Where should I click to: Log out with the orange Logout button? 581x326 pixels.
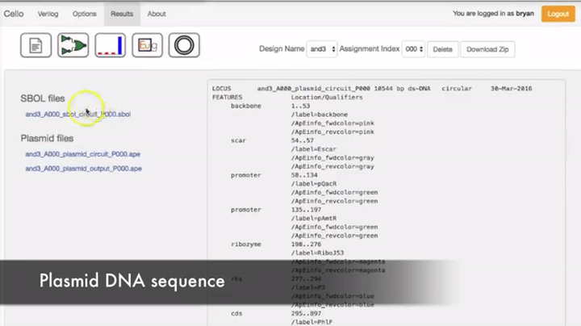coord(558,14)
